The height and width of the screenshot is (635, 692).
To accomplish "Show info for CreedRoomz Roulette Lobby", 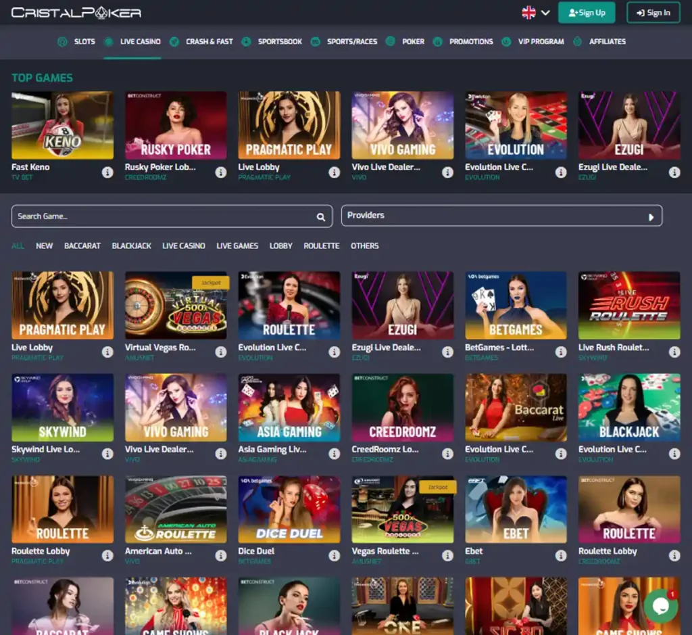I will coord(674,555).
